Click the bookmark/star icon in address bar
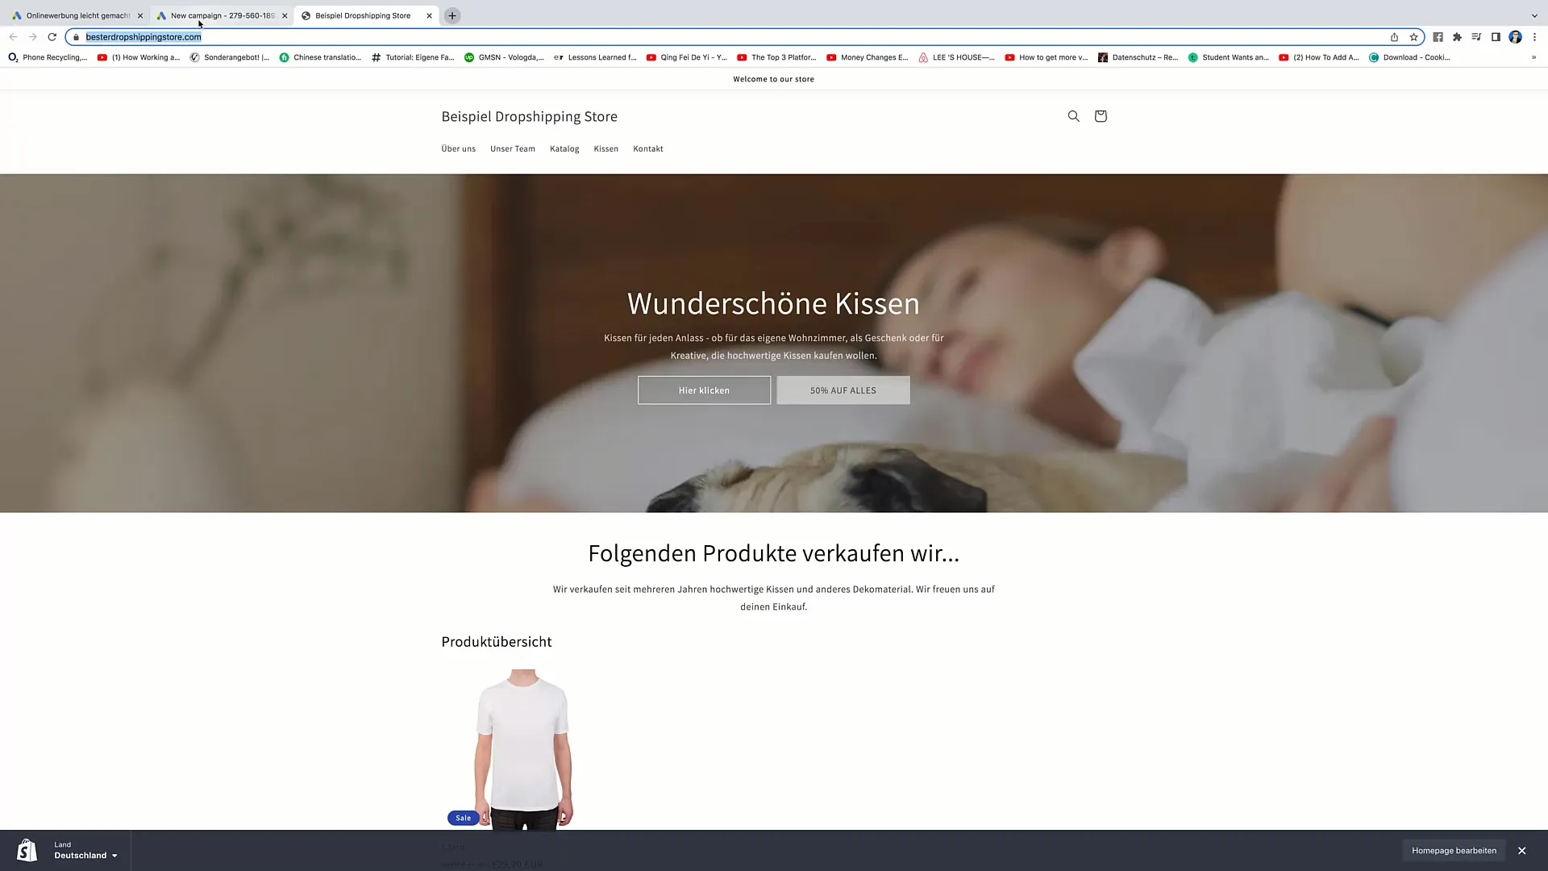The width and height of the screenshot is (1548, 871). coord(1415,37)
